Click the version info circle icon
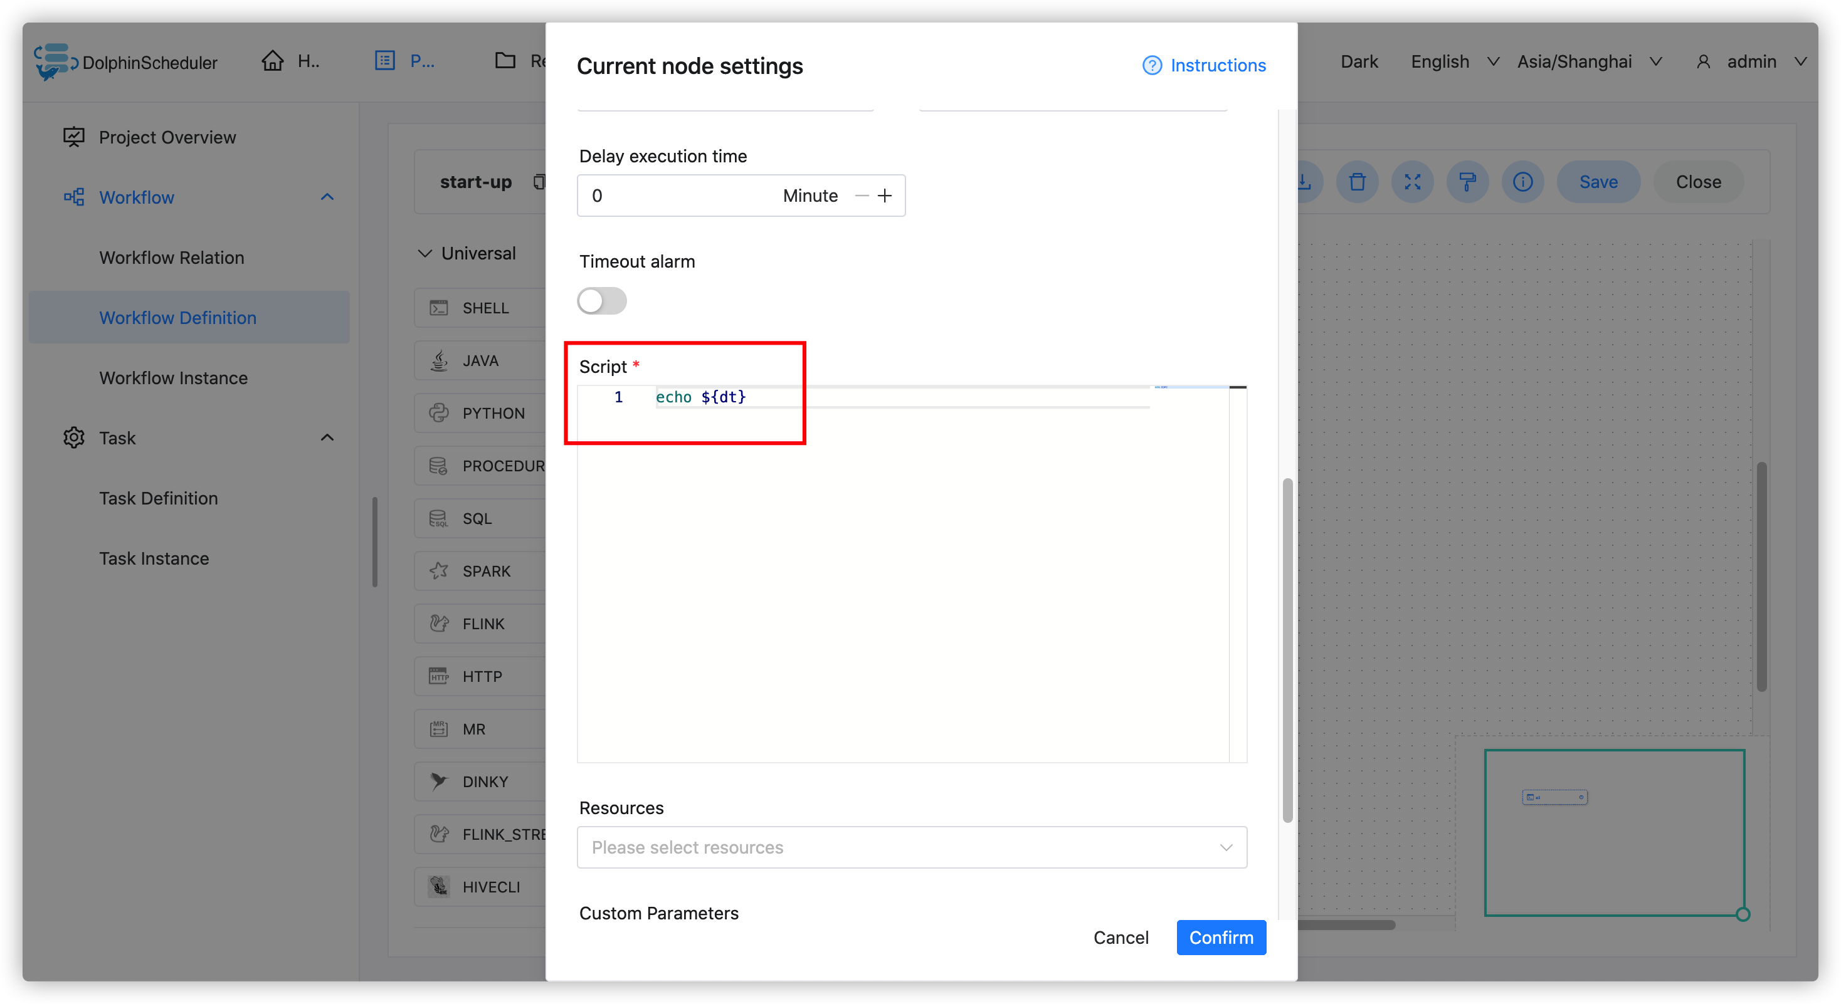Image resolution: width=1841 pixels, height=1004 pixels. [1522, 182]
